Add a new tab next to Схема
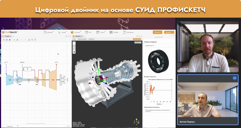Screen dimensions: 241x128 tap(13, 36)
